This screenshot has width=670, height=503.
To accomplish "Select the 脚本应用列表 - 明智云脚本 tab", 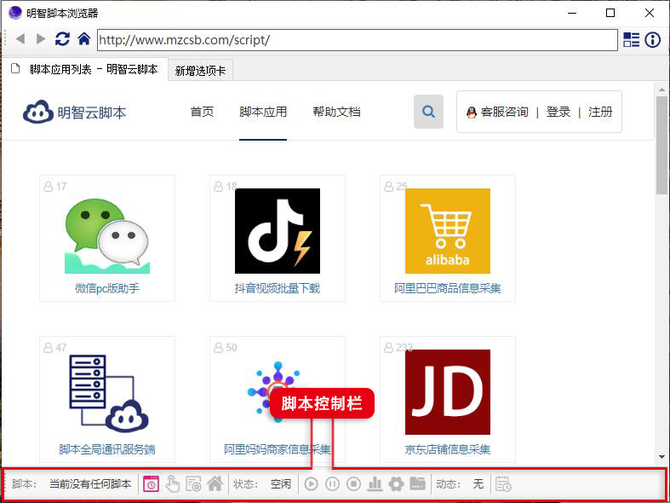I will (84, 69).
